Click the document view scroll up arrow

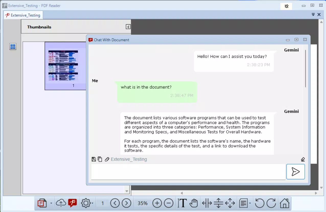[322, 22]
